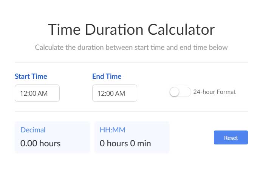Select the AM segment in Start Time field
The width and height of the screenshot is (263, 175).
coord(43,94)
